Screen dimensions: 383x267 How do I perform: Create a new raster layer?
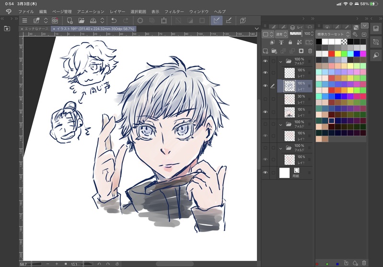(265, 51)
